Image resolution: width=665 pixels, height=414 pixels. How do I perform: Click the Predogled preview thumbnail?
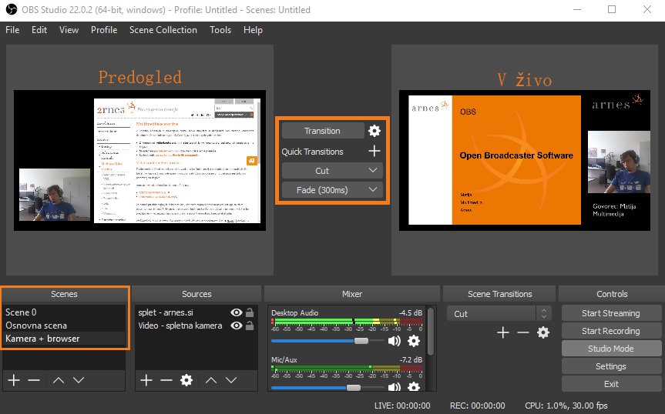tap(140, 160)
